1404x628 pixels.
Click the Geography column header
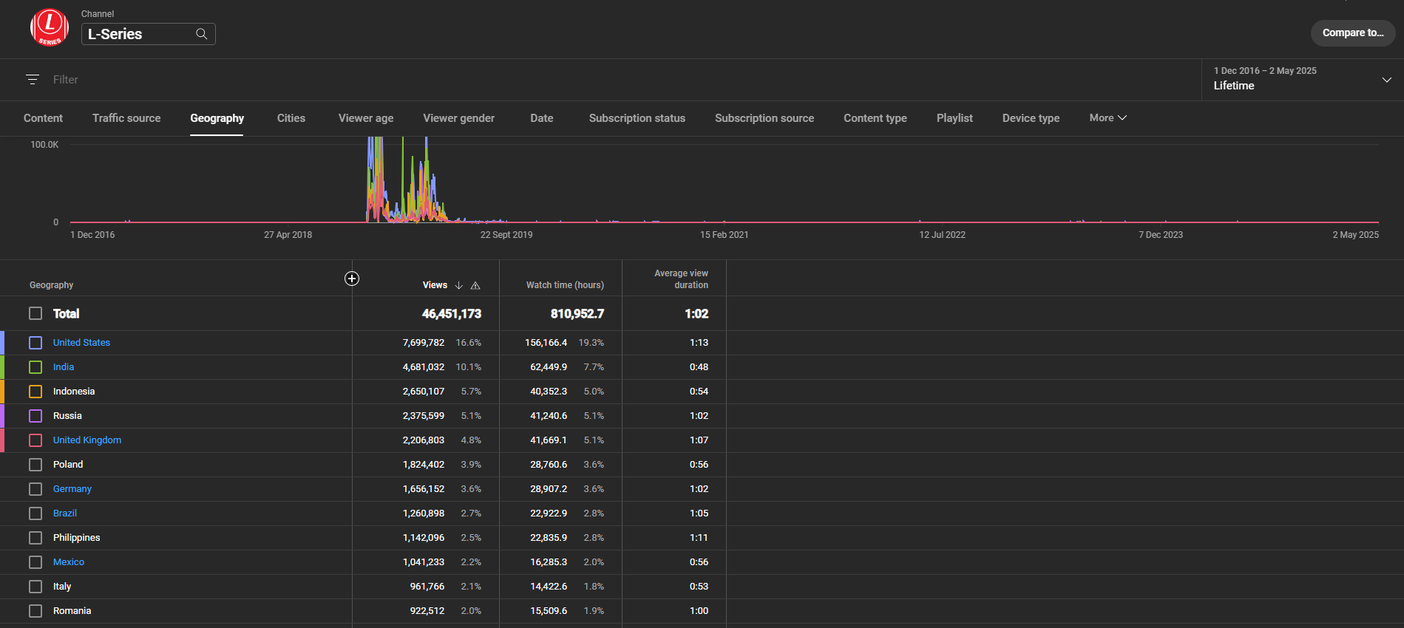(51, 285)
